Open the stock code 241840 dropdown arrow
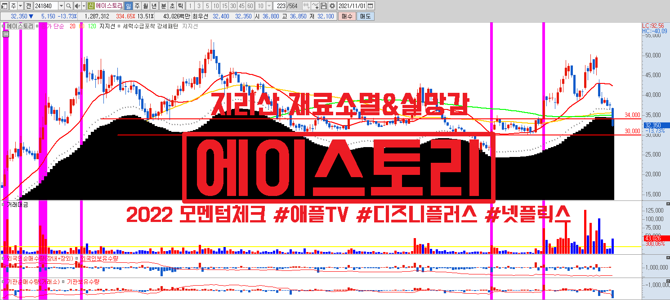 click(x=61, y=6)
